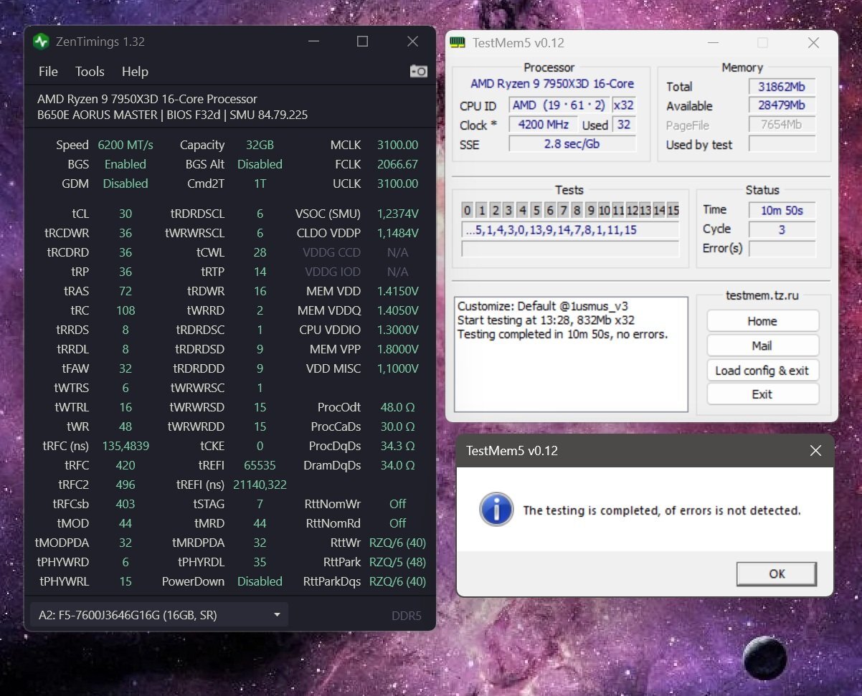862x696 pixels.
Task: Click the Mail button in TestMem5
Action: (x=762, y=345)
